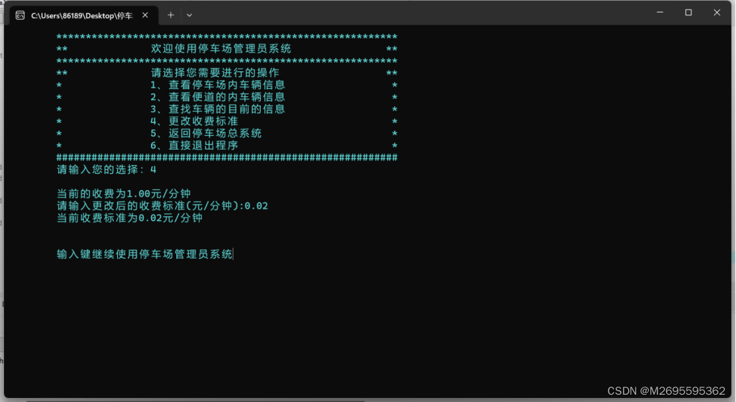Click the line 当前收费标准为0.02元/分钟
The image size is (736, 402).
[x=130, y=218]
